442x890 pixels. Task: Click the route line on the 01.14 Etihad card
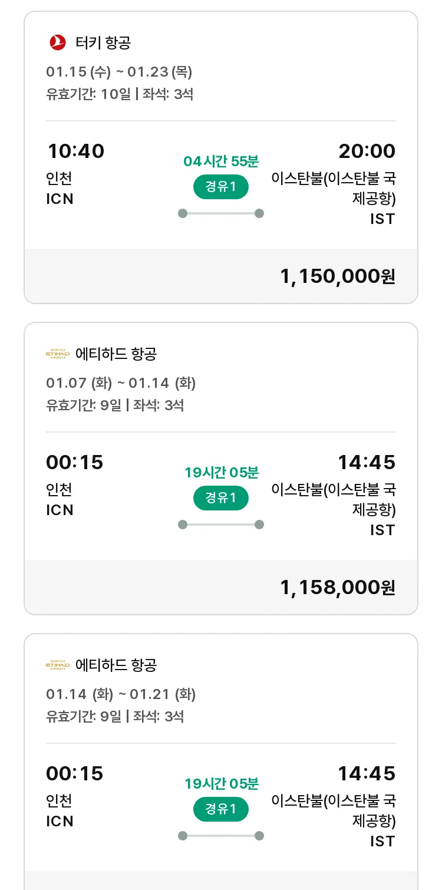tap(221, 836)
